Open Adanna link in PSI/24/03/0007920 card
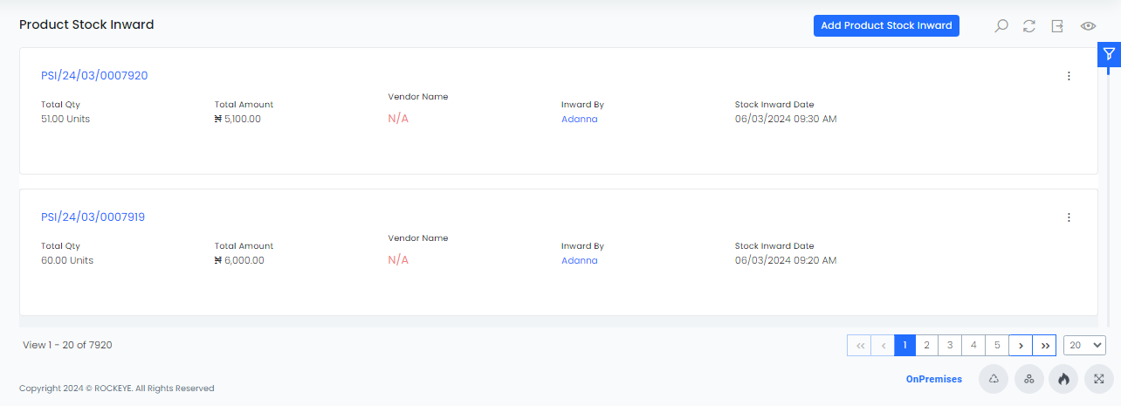 580,119
